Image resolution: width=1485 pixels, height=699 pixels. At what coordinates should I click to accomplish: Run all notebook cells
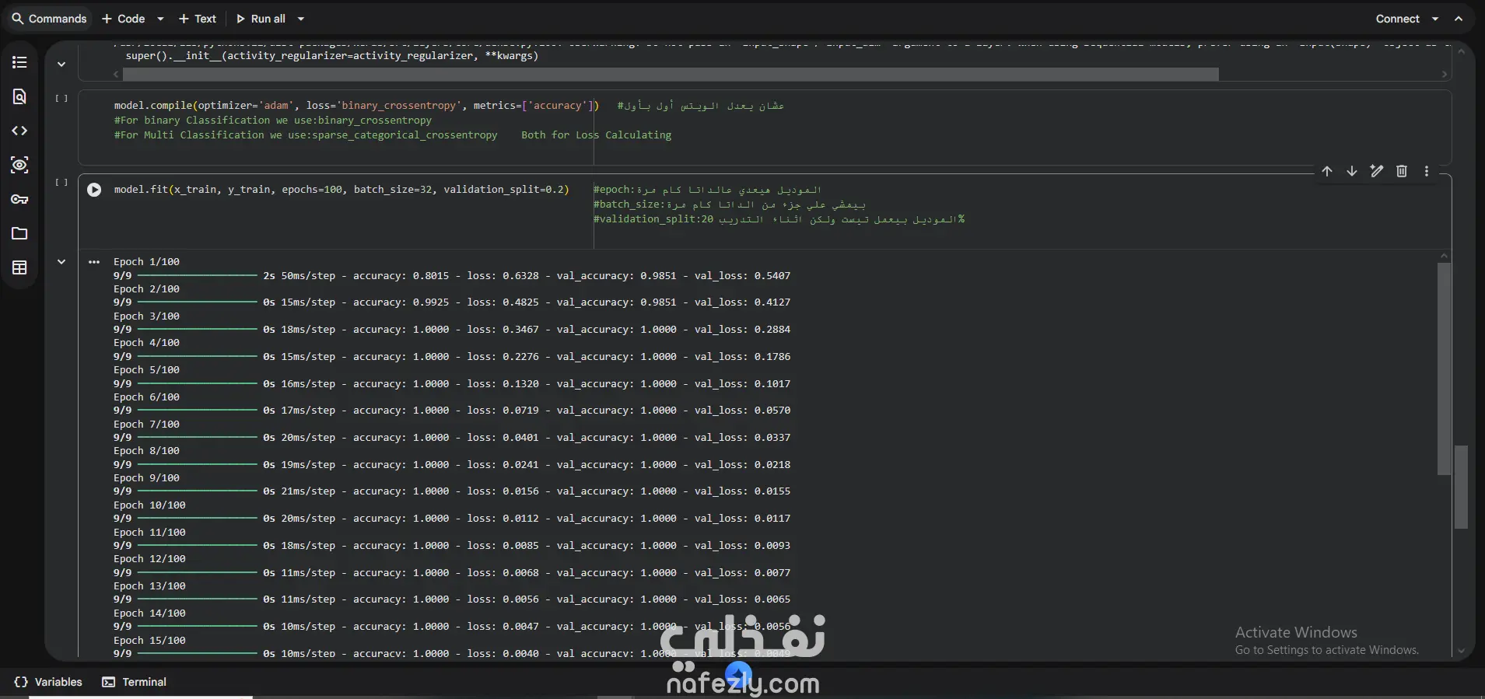tap(261, 19)
